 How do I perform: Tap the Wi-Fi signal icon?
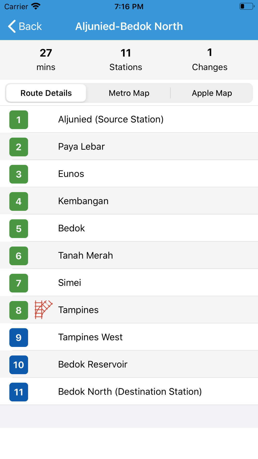36,6
